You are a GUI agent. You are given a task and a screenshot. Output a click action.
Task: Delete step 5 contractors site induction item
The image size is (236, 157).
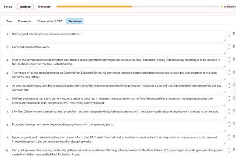(x=233, y=85)
